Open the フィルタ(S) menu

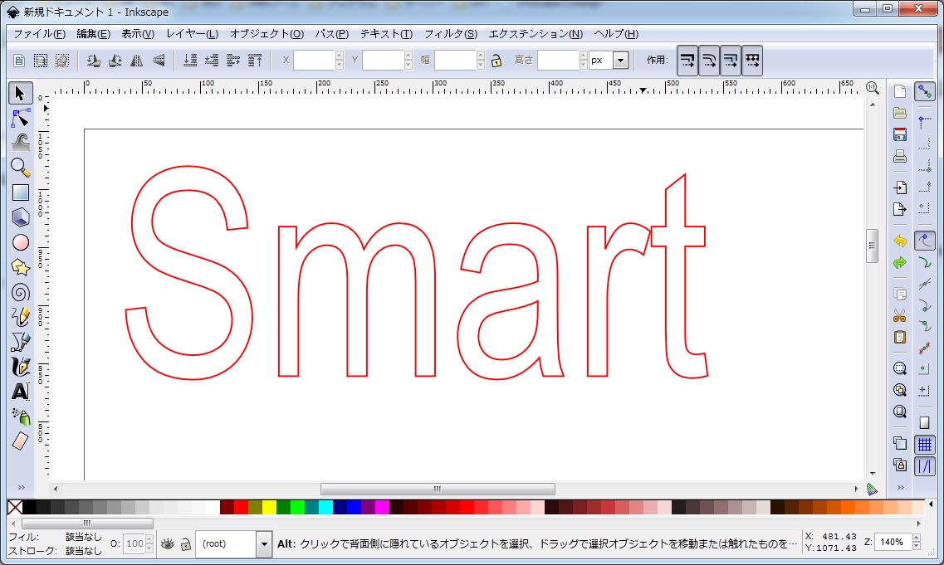pos(451,34)
